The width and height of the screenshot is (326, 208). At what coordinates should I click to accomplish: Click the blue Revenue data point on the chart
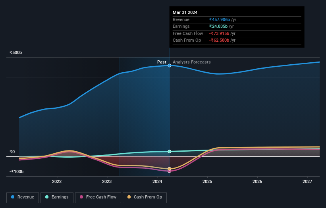[x=170, y=65]
